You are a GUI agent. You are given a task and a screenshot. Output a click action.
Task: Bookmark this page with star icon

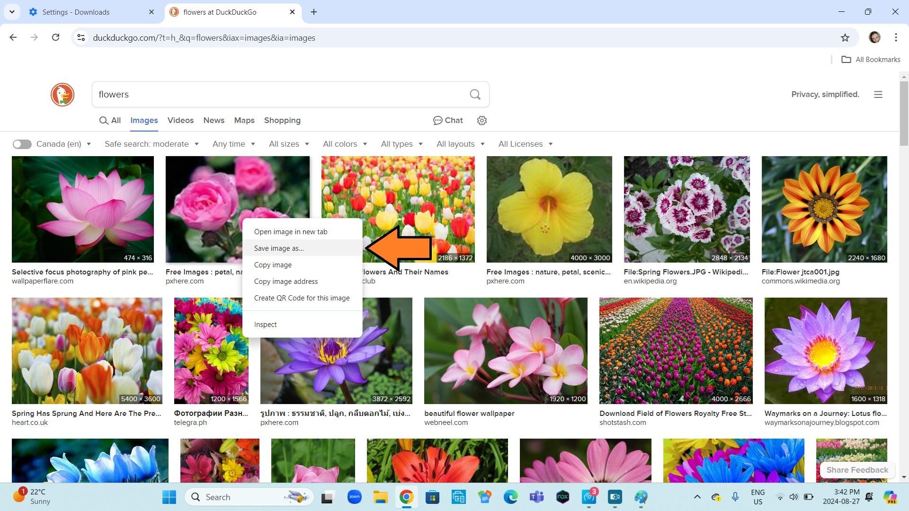[x=845, y=38]
